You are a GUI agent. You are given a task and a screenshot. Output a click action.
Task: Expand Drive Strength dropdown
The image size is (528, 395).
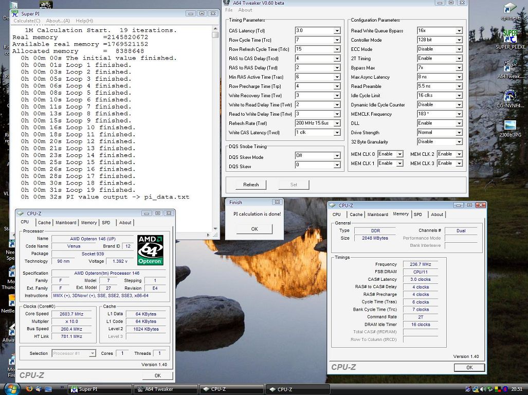click(x=459, y=133)
